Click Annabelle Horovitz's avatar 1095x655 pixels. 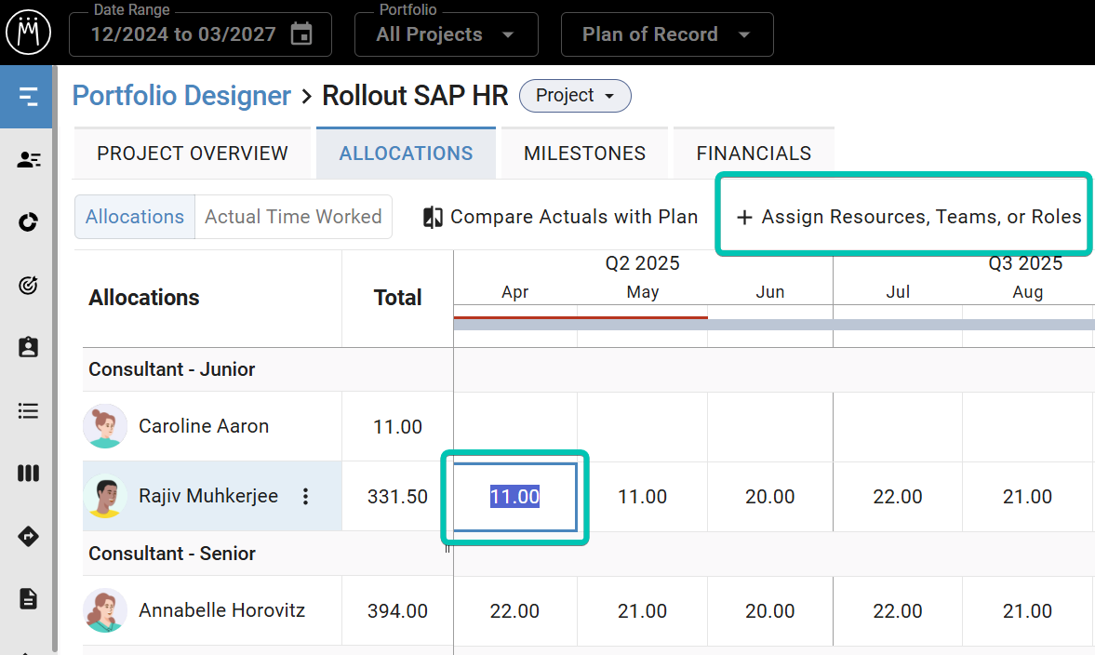coord(105,610)
